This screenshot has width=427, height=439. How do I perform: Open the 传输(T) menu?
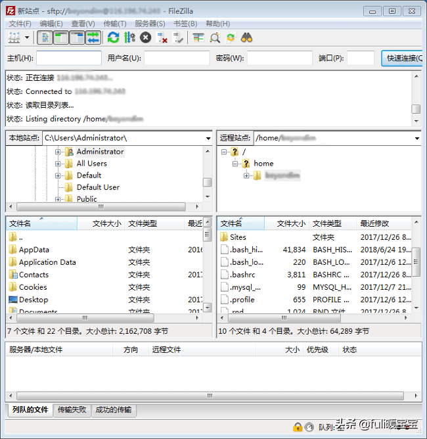115,24
